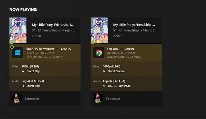Image resolution: width=206 pixels, height=119 pixels.
Task: Click '1080p (H.264)' in the Chrome card
Action: tap(112, 67)
